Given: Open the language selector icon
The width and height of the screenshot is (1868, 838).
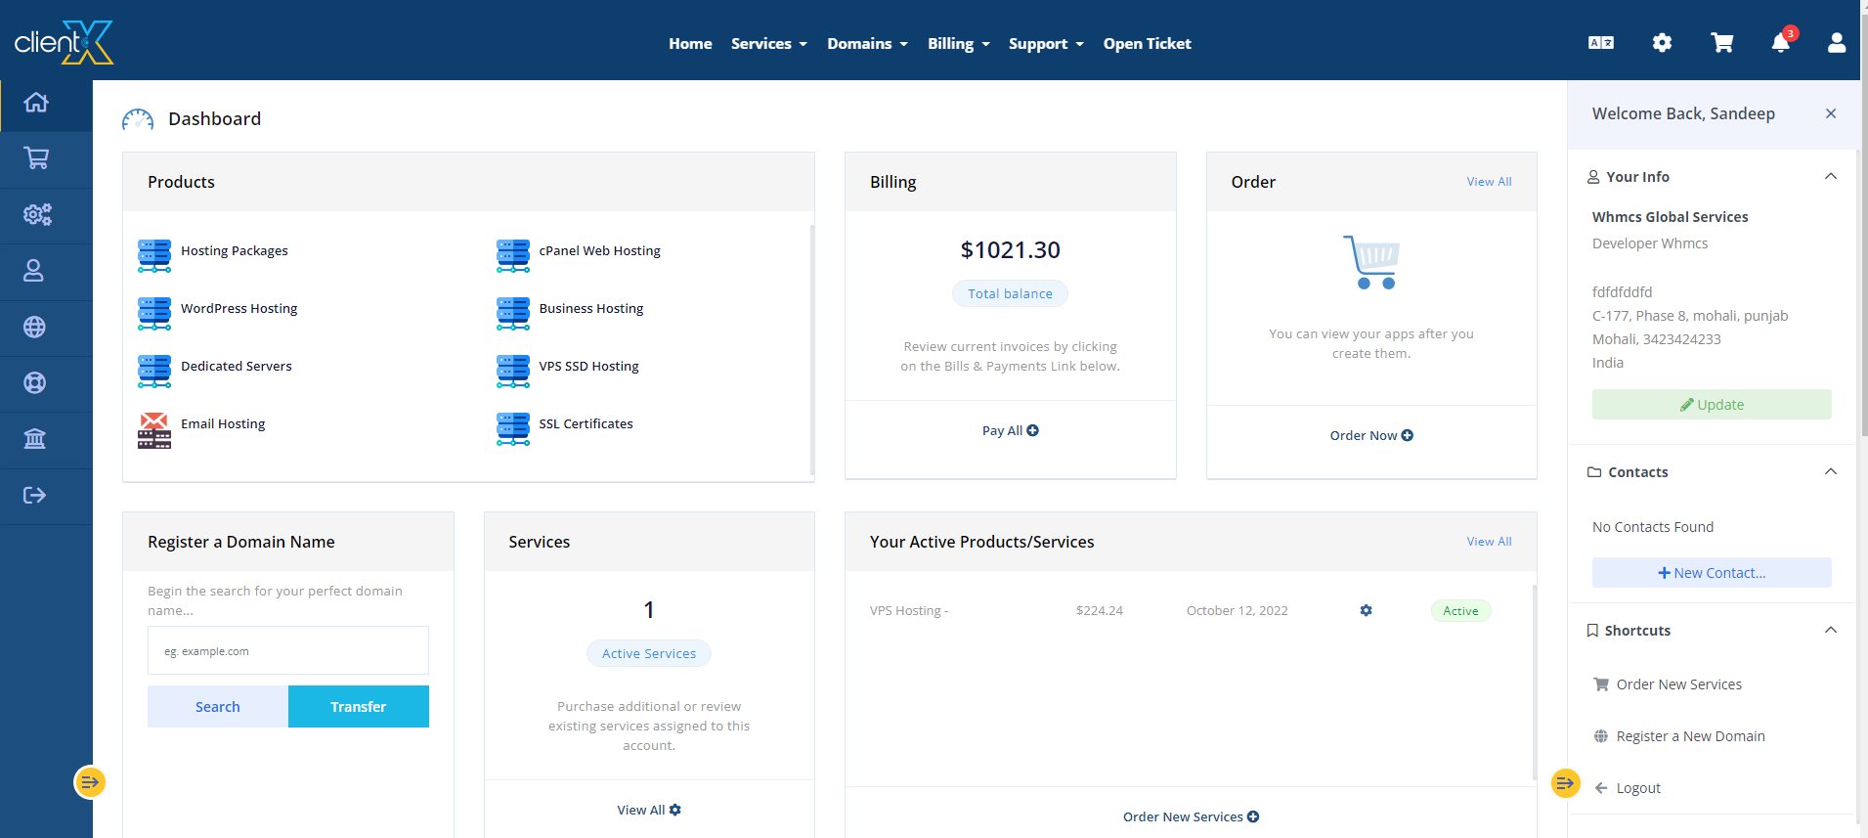Looking at the screenshot, I should tap(1601, 43).
